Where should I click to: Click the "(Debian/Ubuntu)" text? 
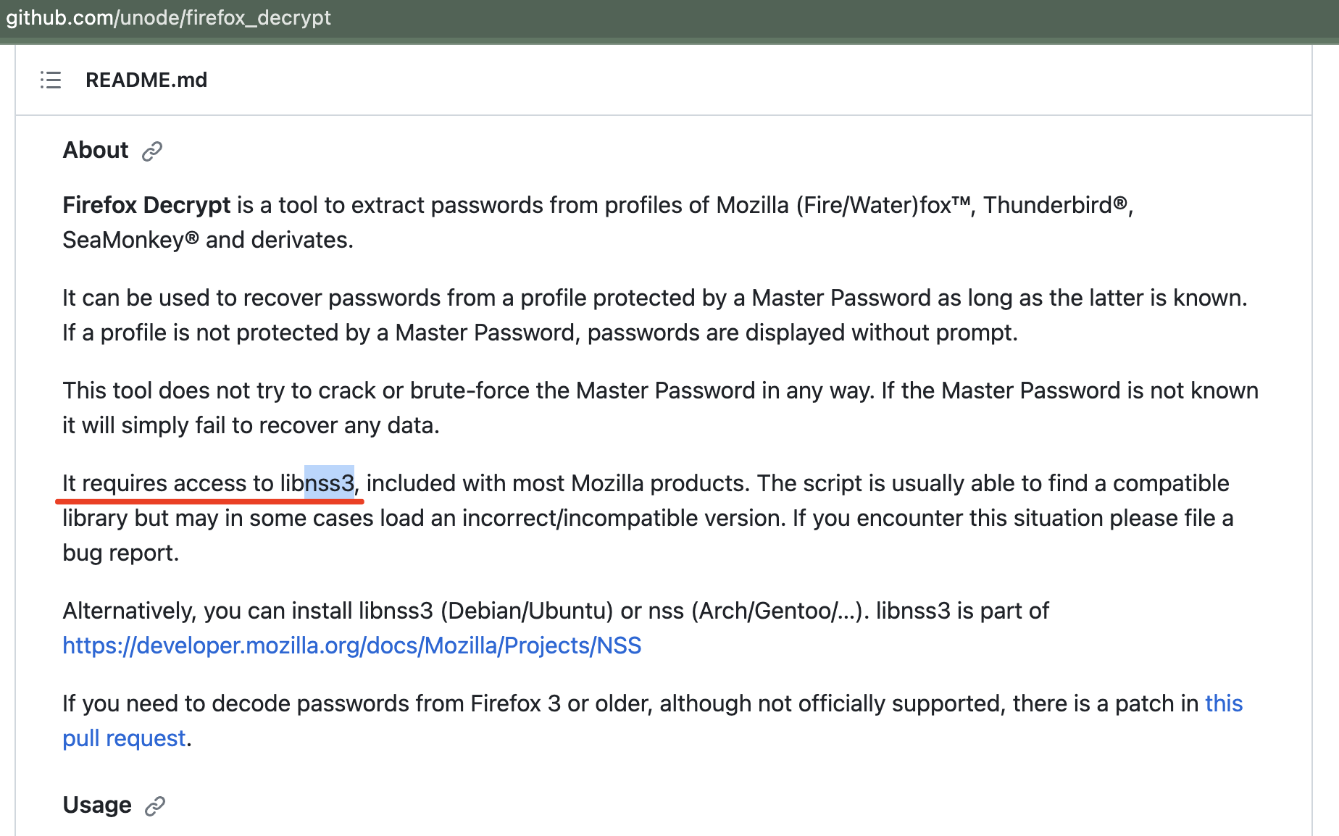click(527, 611)
